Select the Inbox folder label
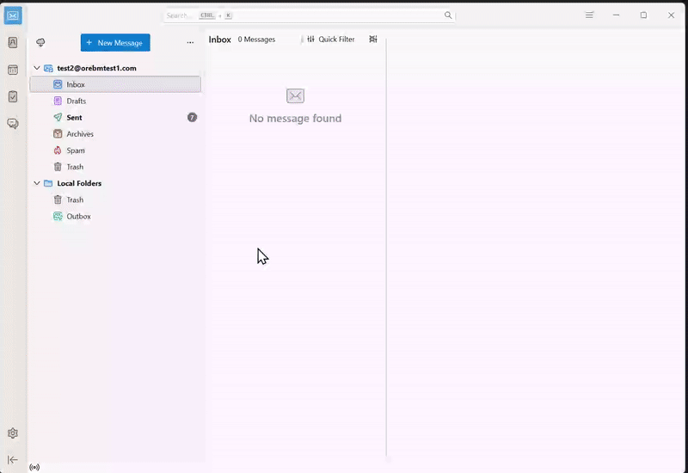Screen dimensions: 688x473 [76, 84]
